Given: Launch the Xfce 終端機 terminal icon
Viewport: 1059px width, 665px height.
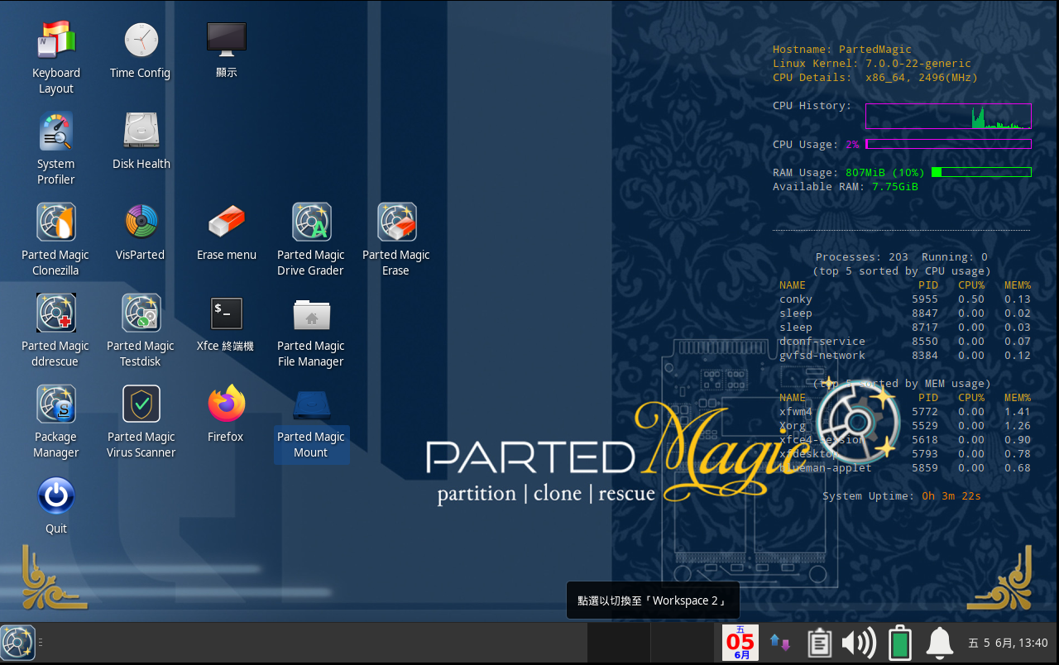Looking at the screenshot, I should point(226,313).
